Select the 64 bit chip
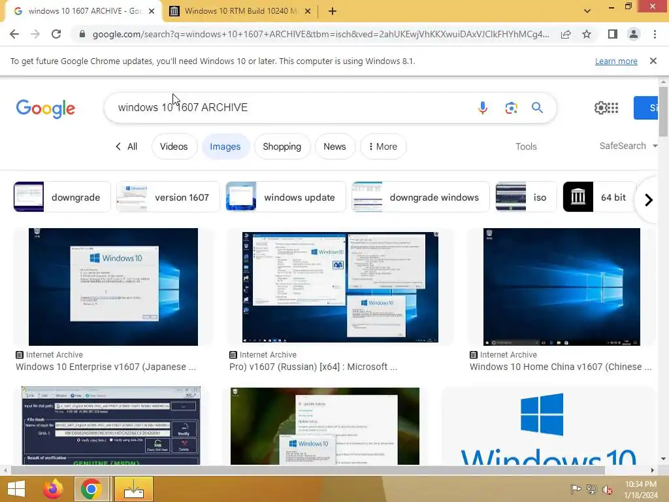The image size is (669, 502). 600,197
